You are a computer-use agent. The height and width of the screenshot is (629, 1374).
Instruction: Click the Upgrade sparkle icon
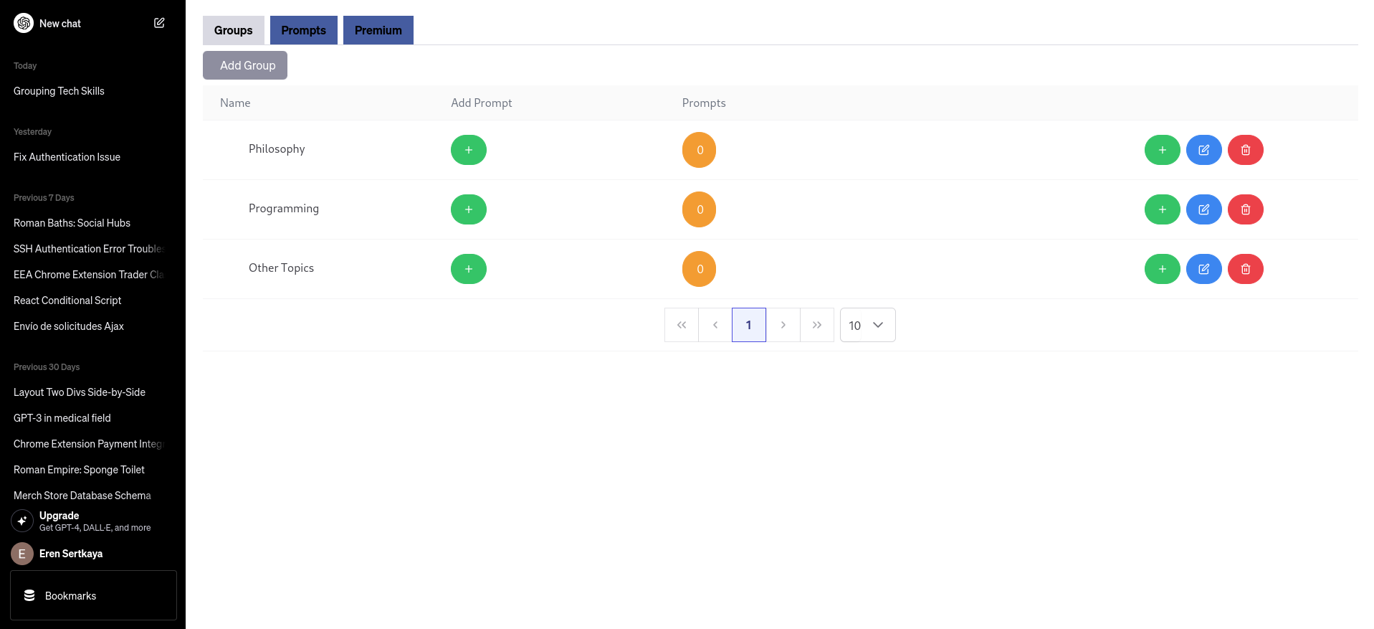[x=22, y=521]
